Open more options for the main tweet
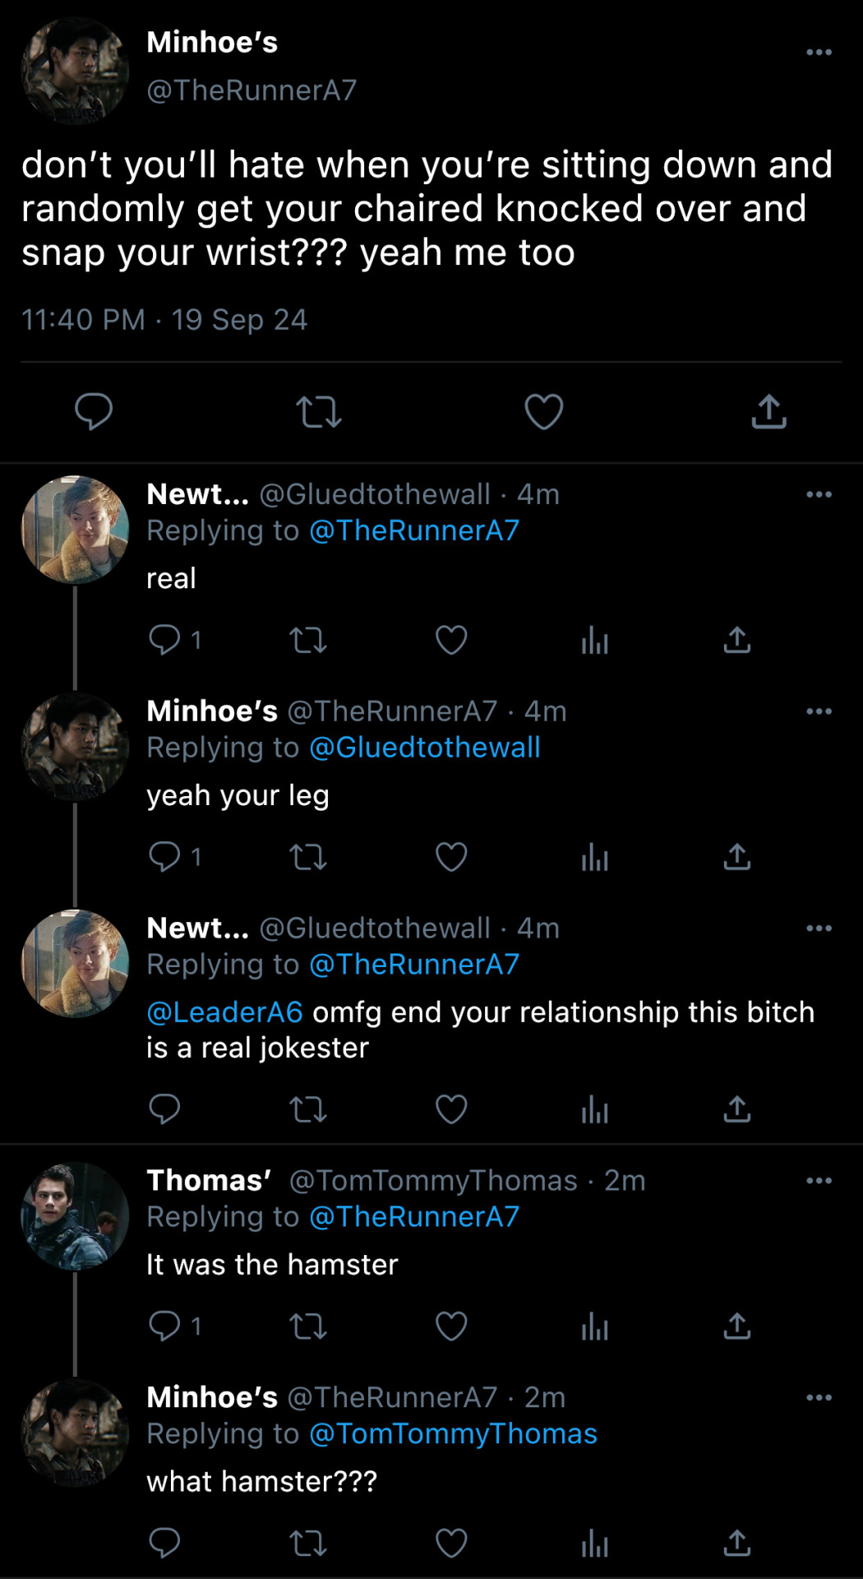This screenshot has width=863, height=1579. pyautogui.click(x=819, y=53)
